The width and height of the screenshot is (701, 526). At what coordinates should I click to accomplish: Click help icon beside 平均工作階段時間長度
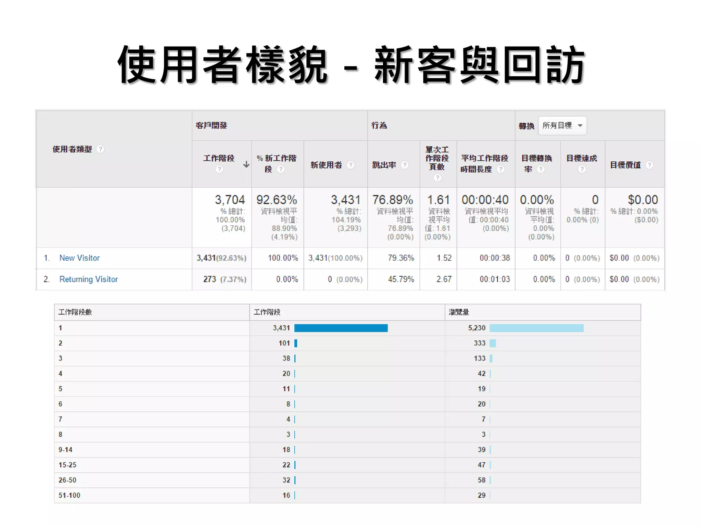click(x=500, y=169)
